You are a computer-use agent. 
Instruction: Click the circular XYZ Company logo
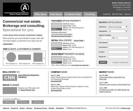(x=11, y=57)
